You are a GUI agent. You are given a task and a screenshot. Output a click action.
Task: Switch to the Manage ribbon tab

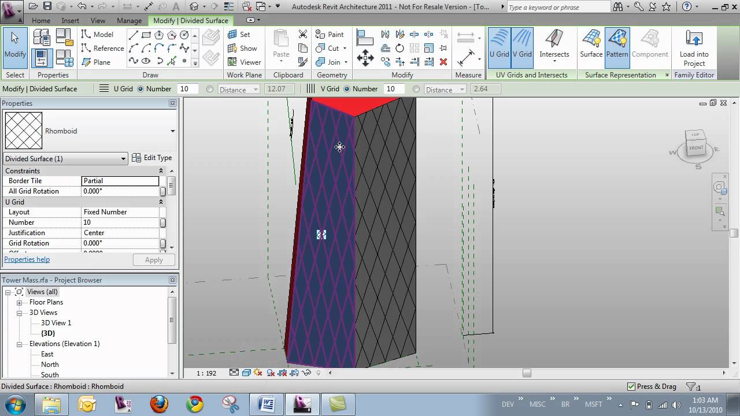[129, 20]
